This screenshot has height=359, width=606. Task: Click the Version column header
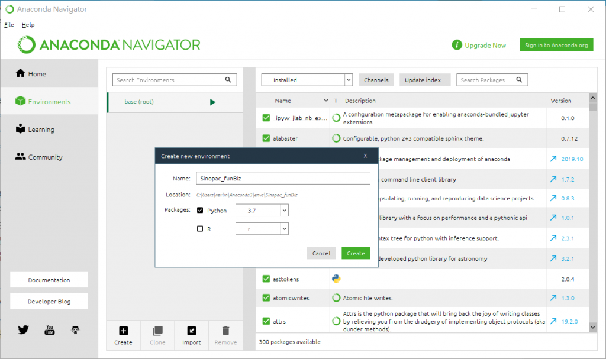point(561,101)
